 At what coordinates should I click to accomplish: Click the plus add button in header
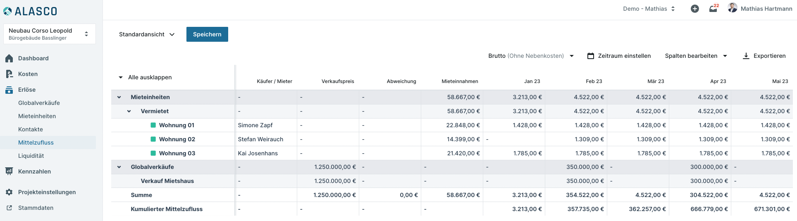point(695,9)
